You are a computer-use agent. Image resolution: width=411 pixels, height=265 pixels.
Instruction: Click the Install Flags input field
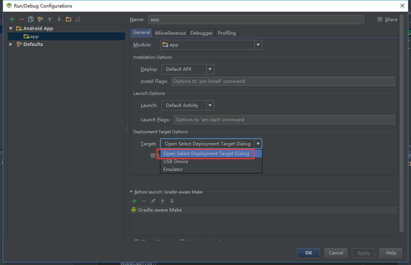point(283,81)
